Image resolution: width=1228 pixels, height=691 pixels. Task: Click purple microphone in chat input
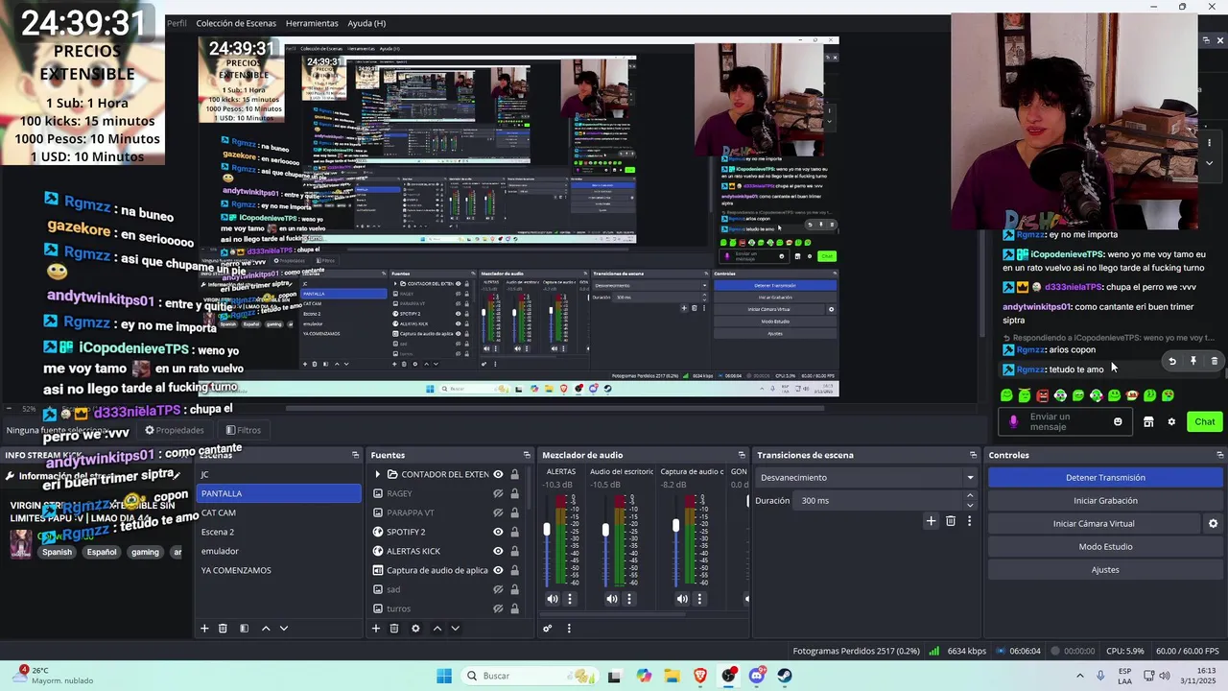point(1014,422)
